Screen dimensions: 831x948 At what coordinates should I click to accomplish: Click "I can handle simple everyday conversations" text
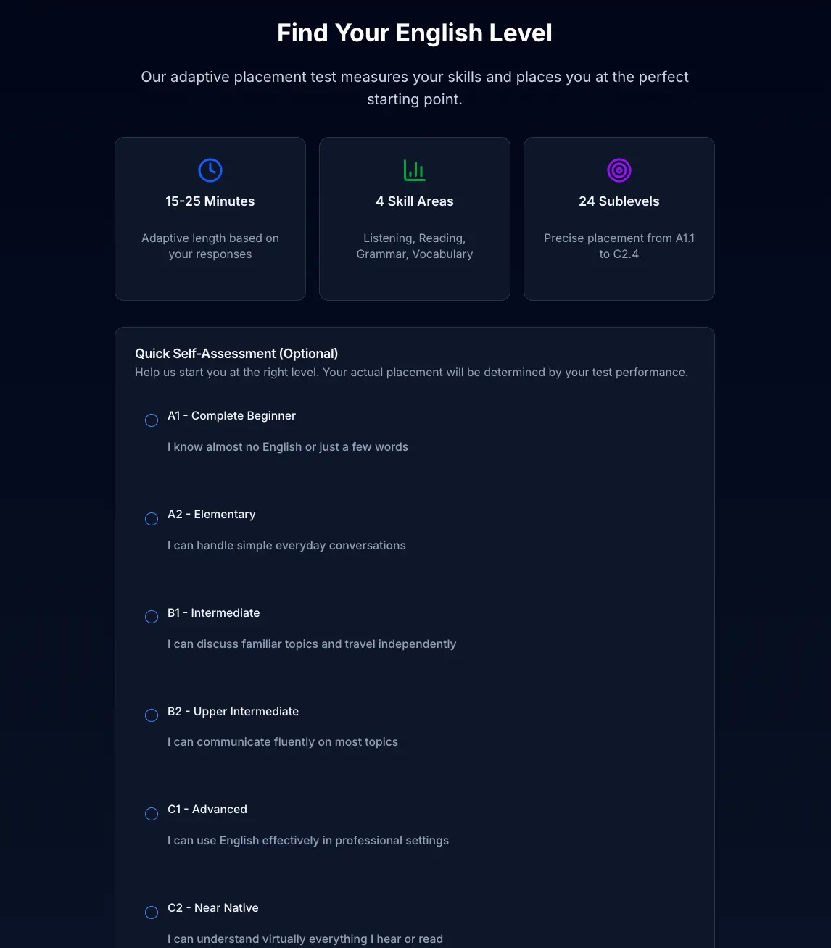tap(286, 546)
